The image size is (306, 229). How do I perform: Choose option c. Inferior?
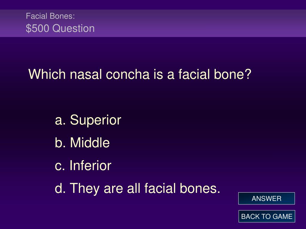click(83, 165)
